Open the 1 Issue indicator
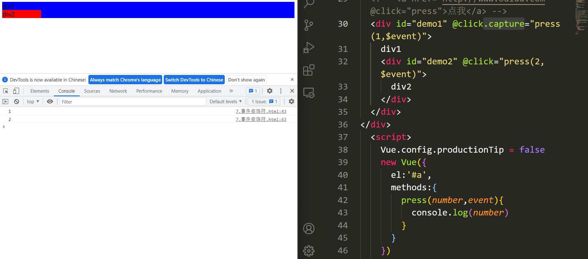 coord(264,101)
